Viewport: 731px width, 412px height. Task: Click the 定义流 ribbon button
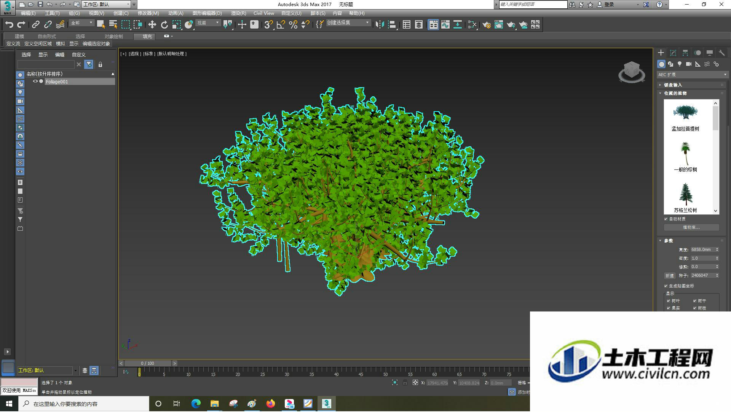click(x=13, y=44)
